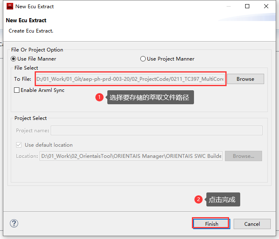Select the Use File Manner radio button
Screen dimensions: 279x239
coord(14,59)
